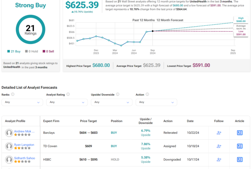
Task: Sort by Upside / Downside column header
Action: pos(146,121)
